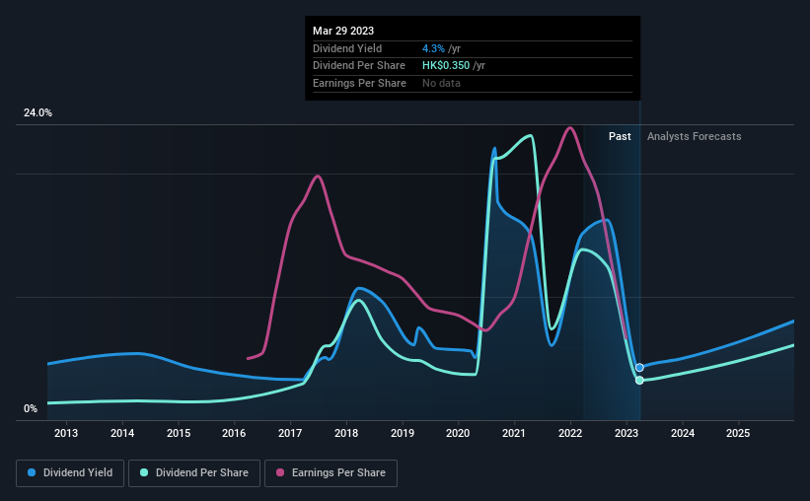Click the 'Dividend Yield' tooltip row label
810x501 pixels.
click(347, 48)
